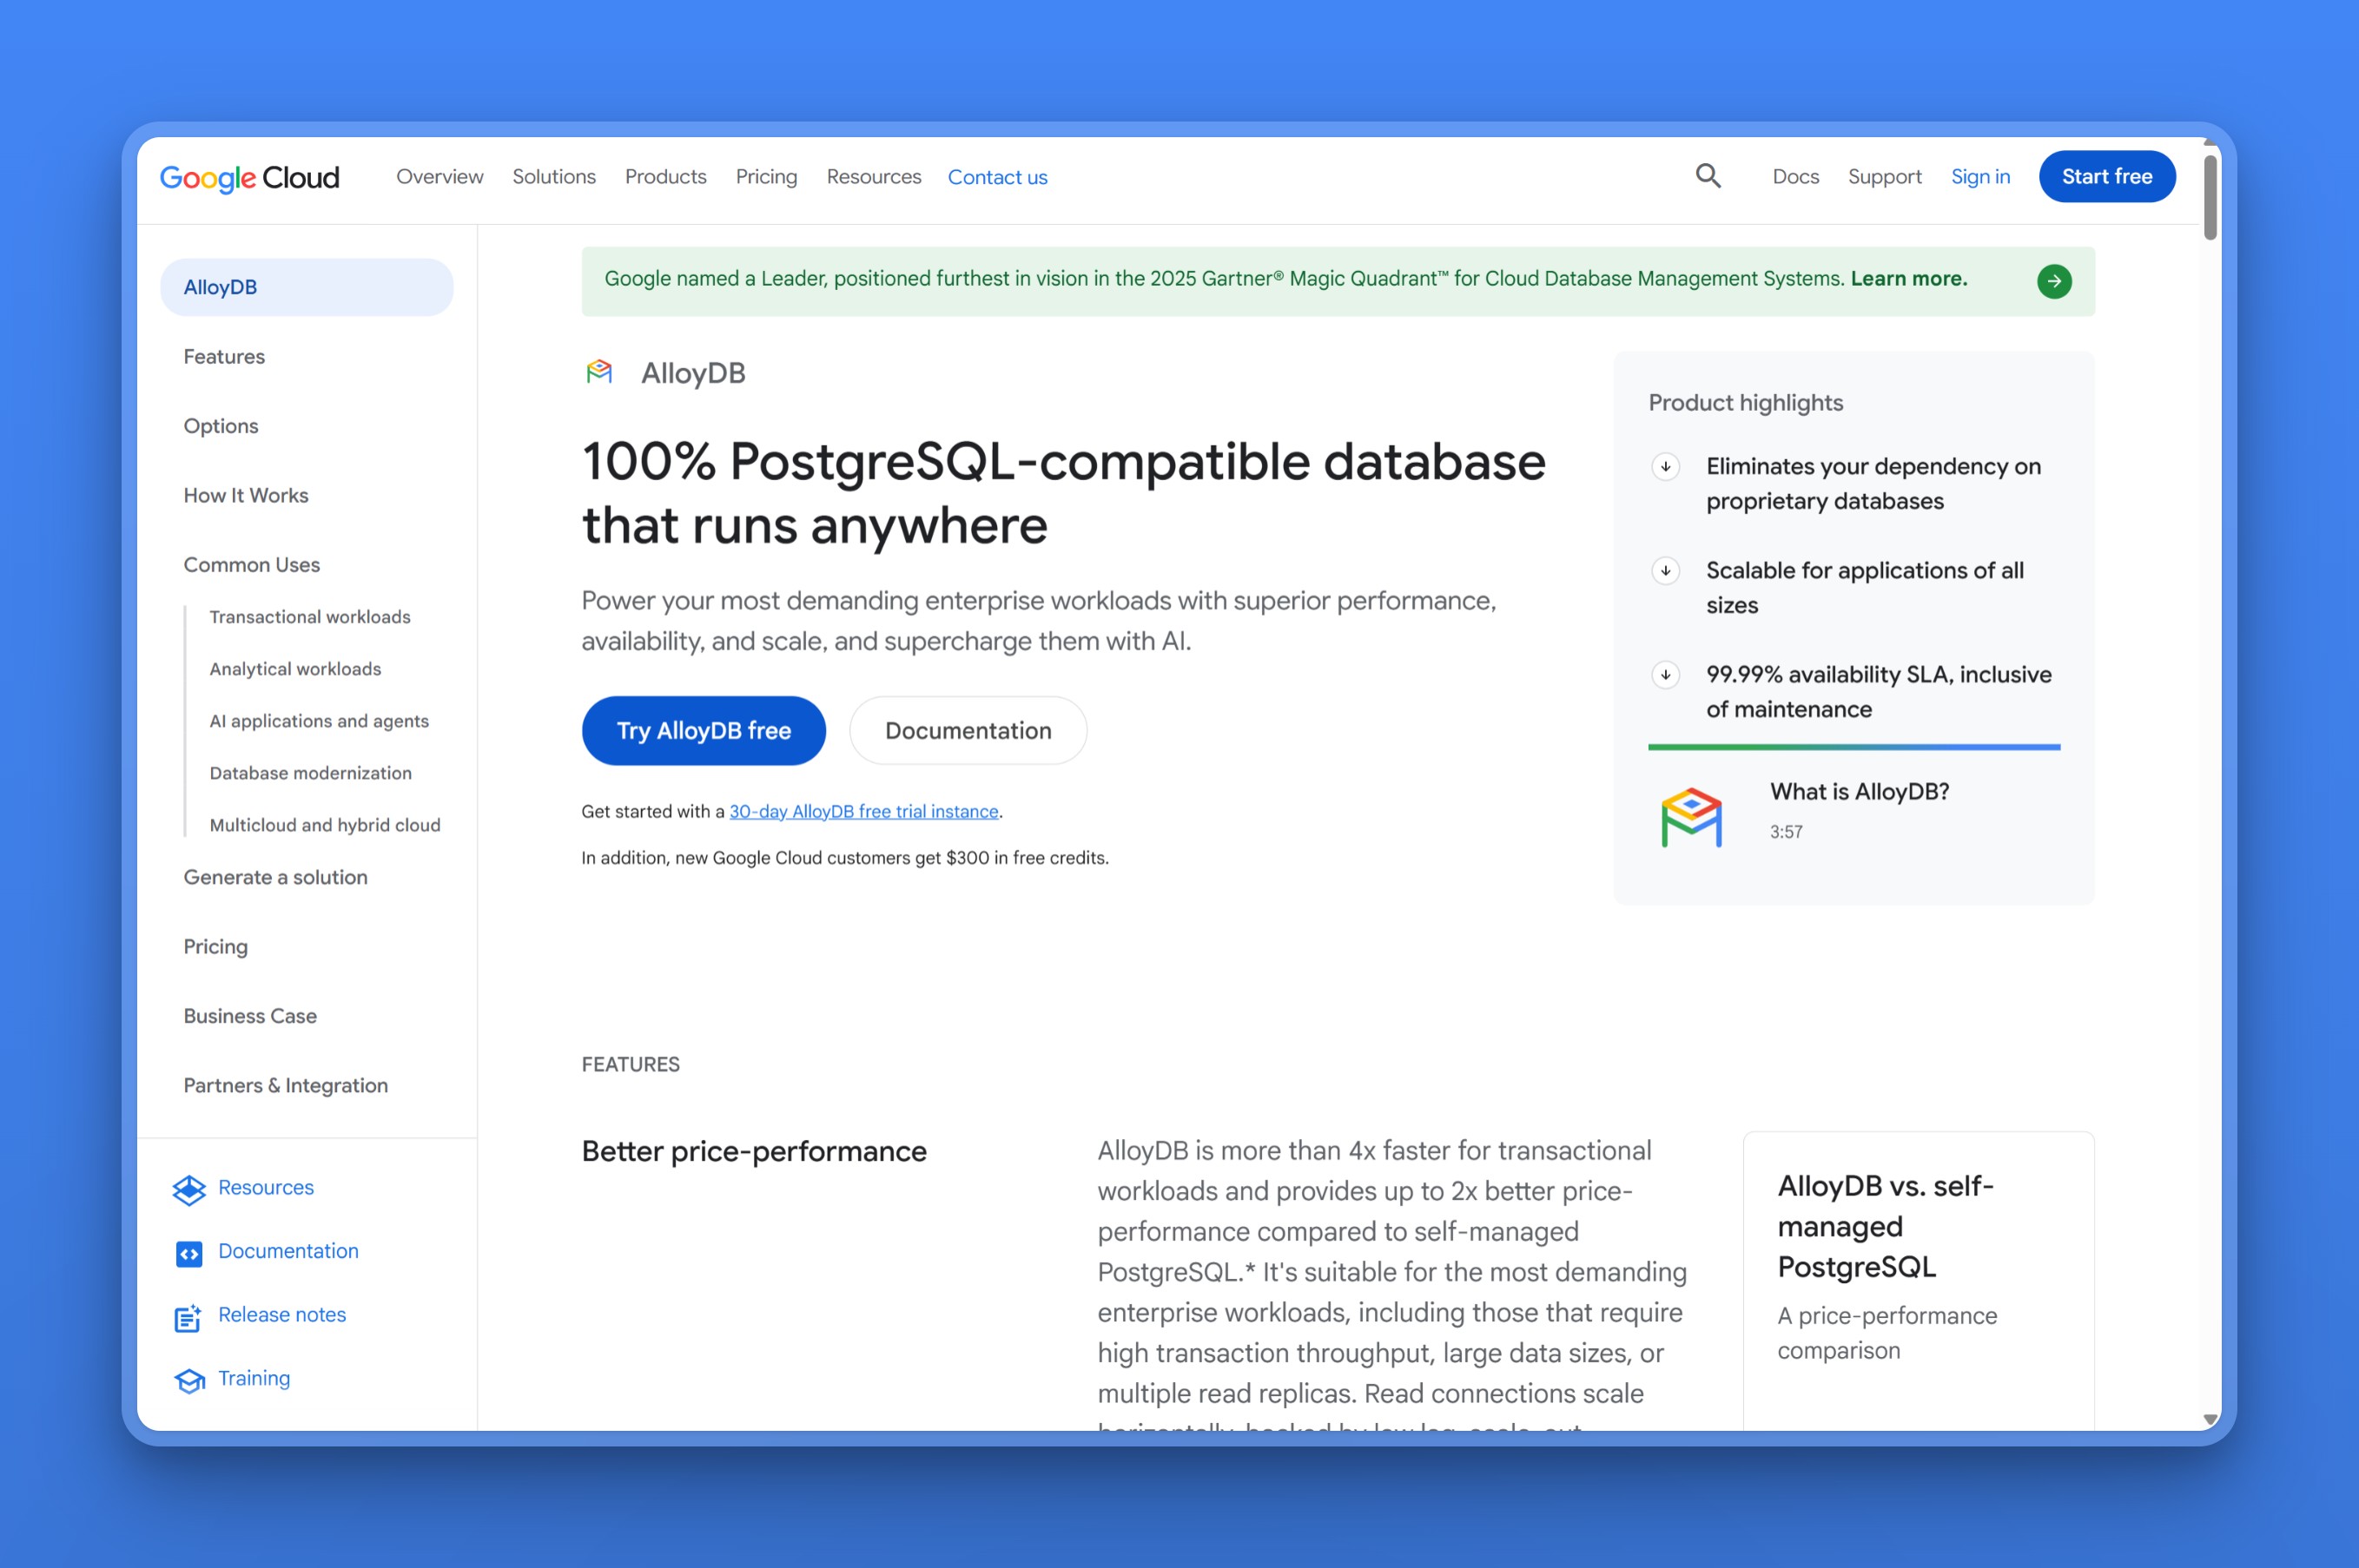This screenshot has width=2359, height=1568.
Task: Select Transactional workloads sub-item
Action: (x=310, y=616)
